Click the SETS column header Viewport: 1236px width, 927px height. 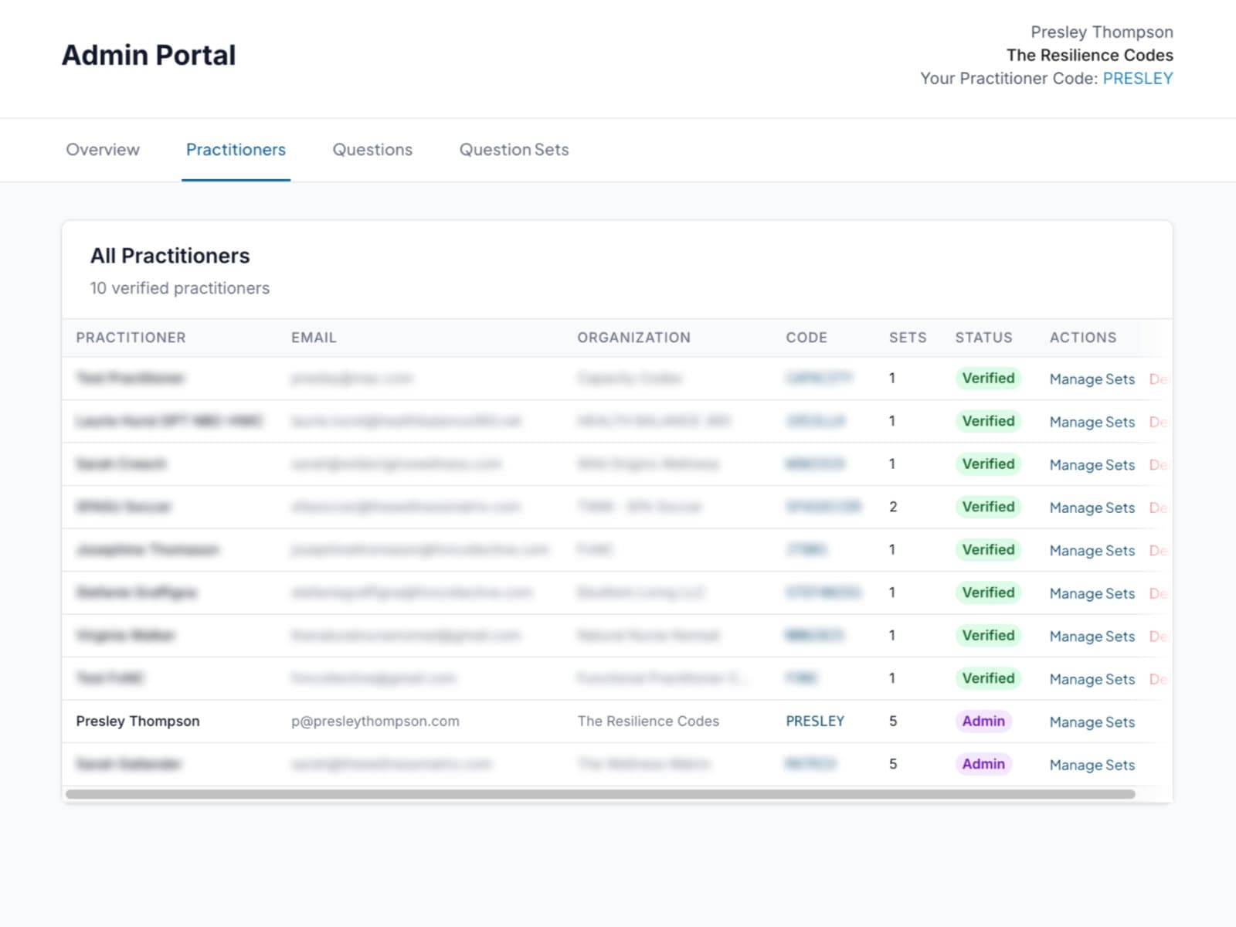pyautogui.click(x=907, y=338)
